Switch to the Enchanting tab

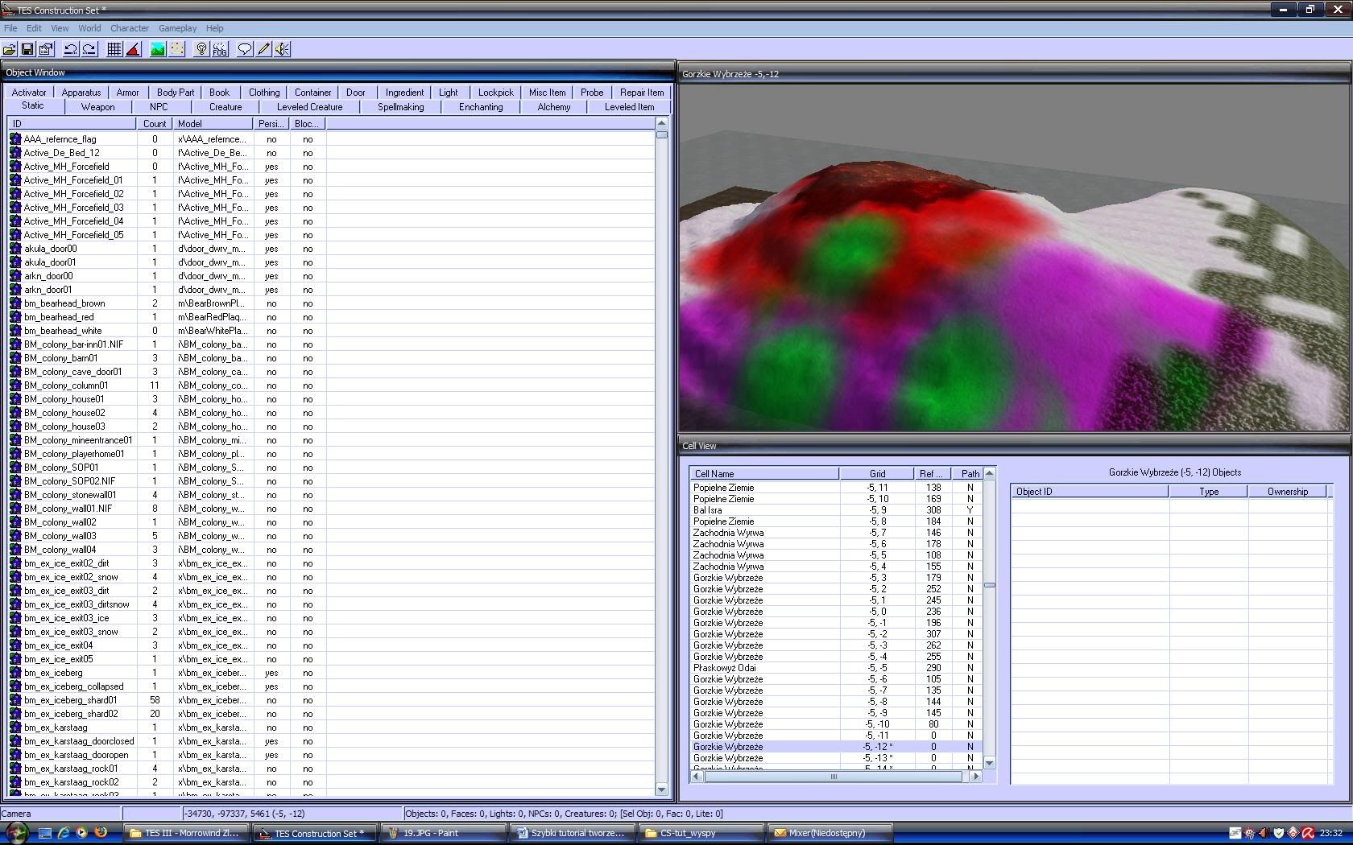[x=481, y=107]
